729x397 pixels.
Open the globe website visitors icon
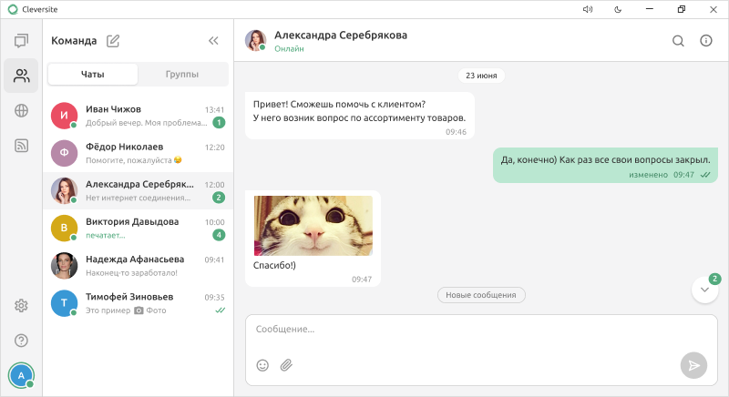21,111
